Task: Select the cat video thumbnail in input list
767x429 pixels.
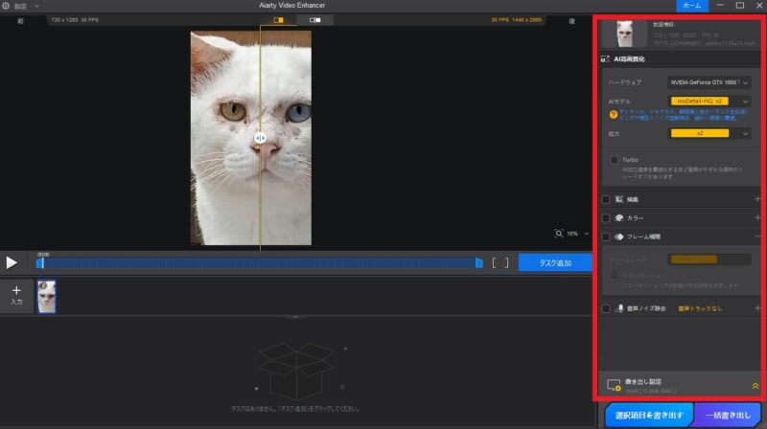Action: 46,296
